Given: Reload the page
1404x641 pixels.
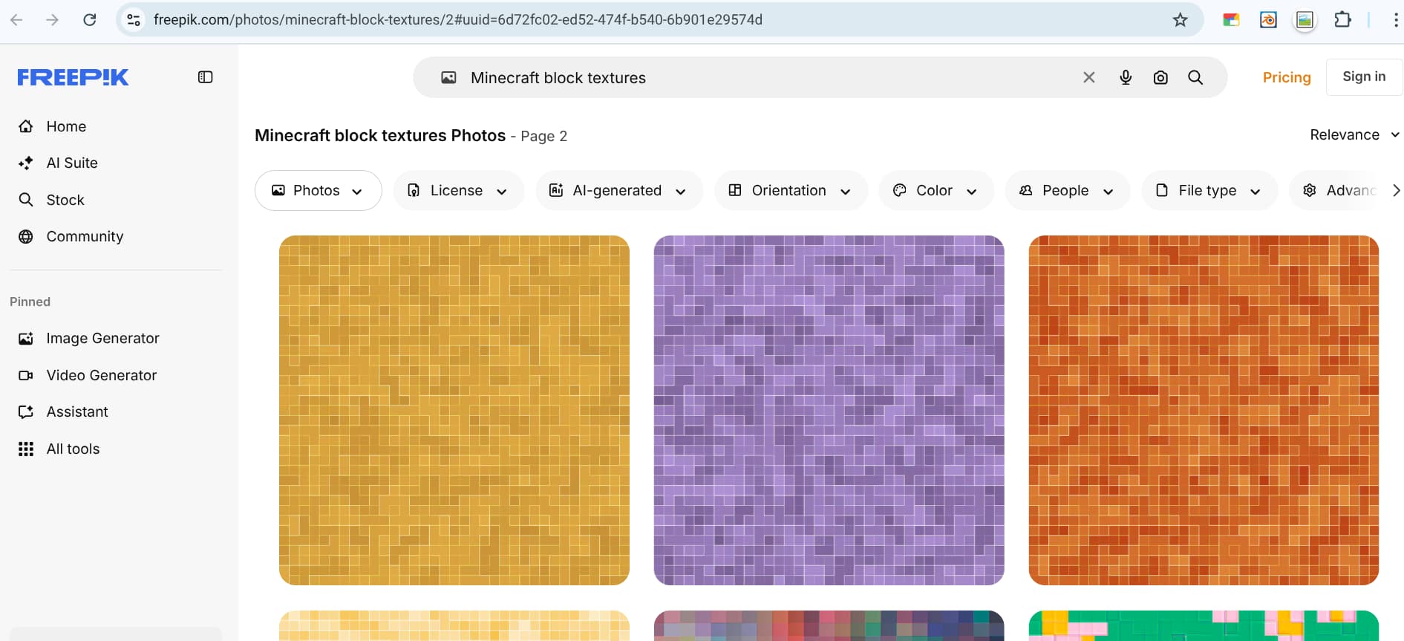Looking at the screenshot, I should click(x=90, y=20).
